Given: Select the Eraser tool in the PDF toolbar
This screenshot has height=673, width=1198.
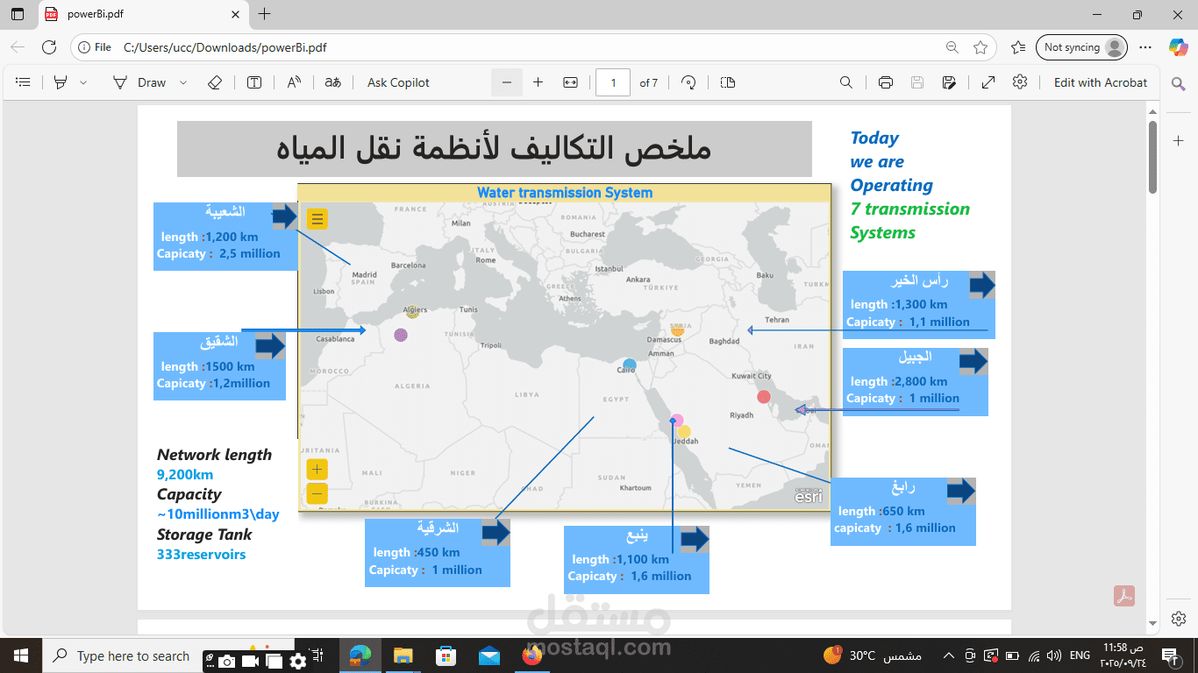Looking at the screenshot, I should point(214,82).
